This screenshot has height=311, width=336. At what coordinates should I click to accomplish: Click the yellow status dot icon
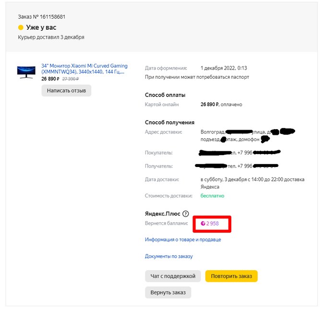(x=21, y=27)
